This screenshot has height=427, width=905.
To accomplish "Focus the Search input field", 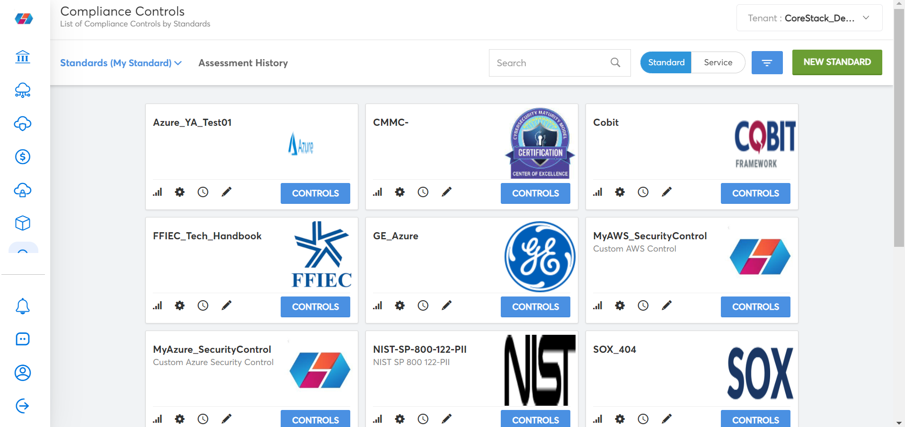I will (559, 63).
